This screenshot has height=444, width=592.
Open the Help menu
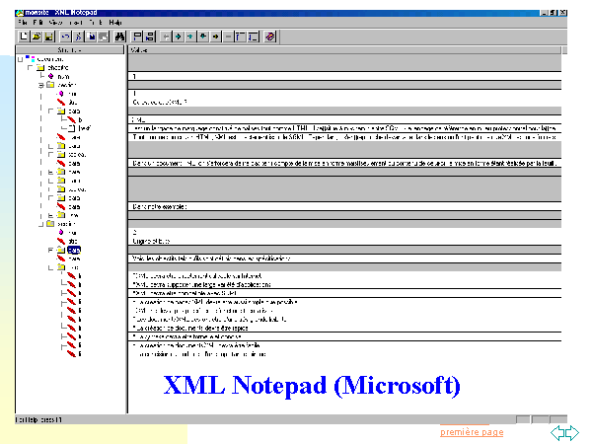click(116, 21)
